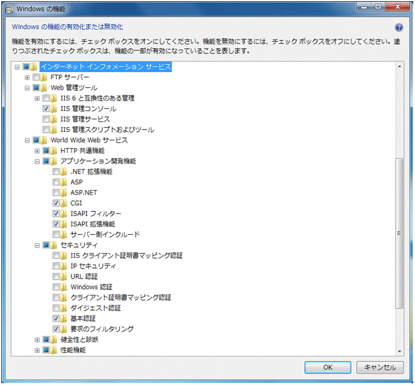This screenshot has width=415, height=385.
Task: Click folder icon beside 基本認証
Action: (63, 318)
